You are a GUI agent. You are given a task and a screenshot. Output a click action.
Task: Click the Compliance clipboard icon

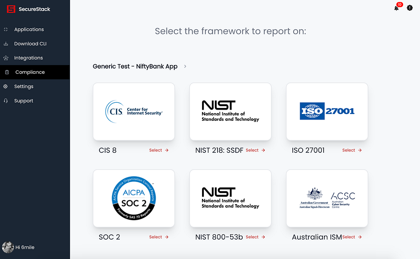[6, 72]
